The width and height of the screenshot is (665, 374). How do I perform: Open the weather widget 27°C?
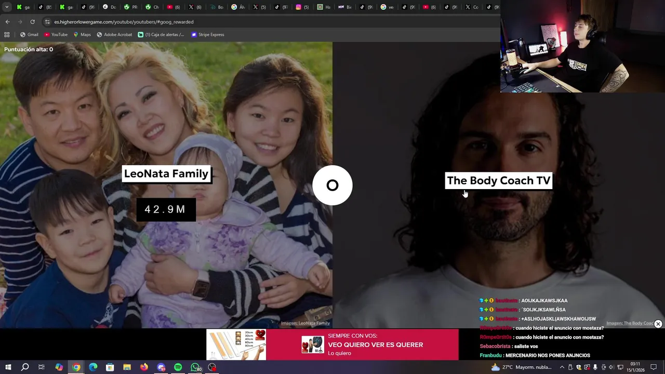(521, 367)
